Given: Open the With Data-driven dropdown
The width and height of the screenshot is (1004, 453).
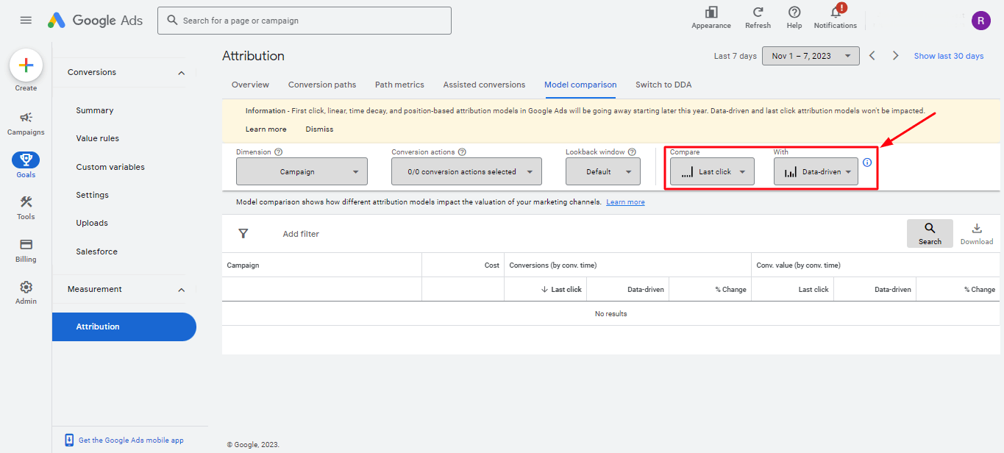Looking at the screenshot, I should click(816, 171).
